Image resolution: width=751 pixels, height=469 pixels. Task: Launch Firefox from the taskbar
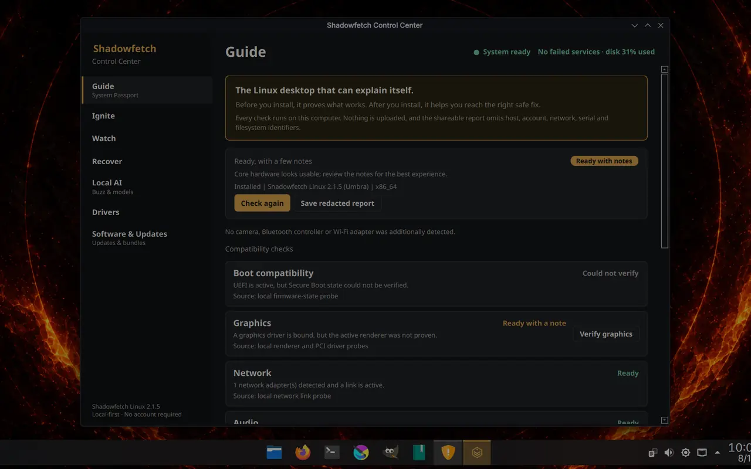303,452
